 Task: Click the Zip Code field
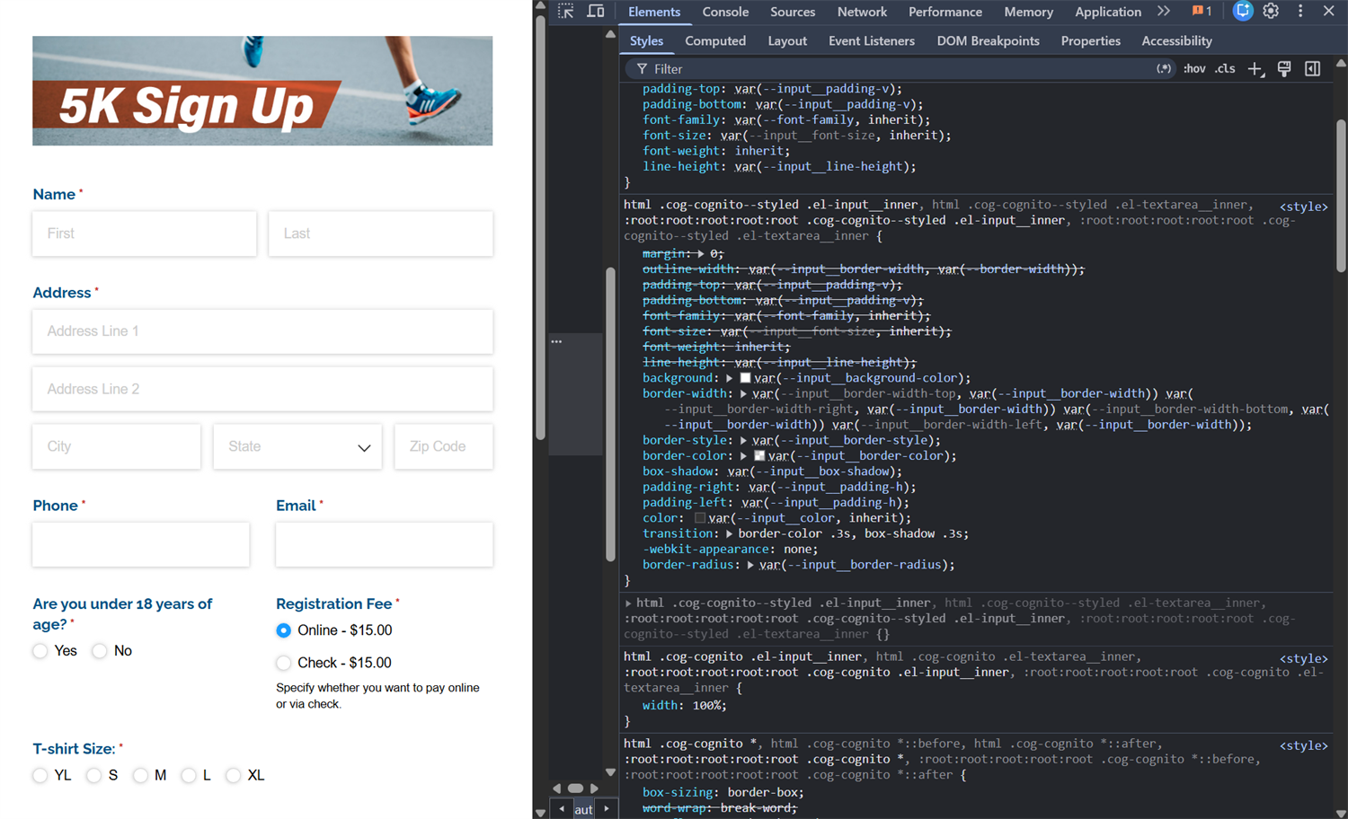tap(444, 446)
